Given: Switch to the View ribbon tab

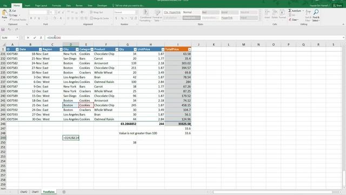Looking at the screenshot, I should [90, 5].
